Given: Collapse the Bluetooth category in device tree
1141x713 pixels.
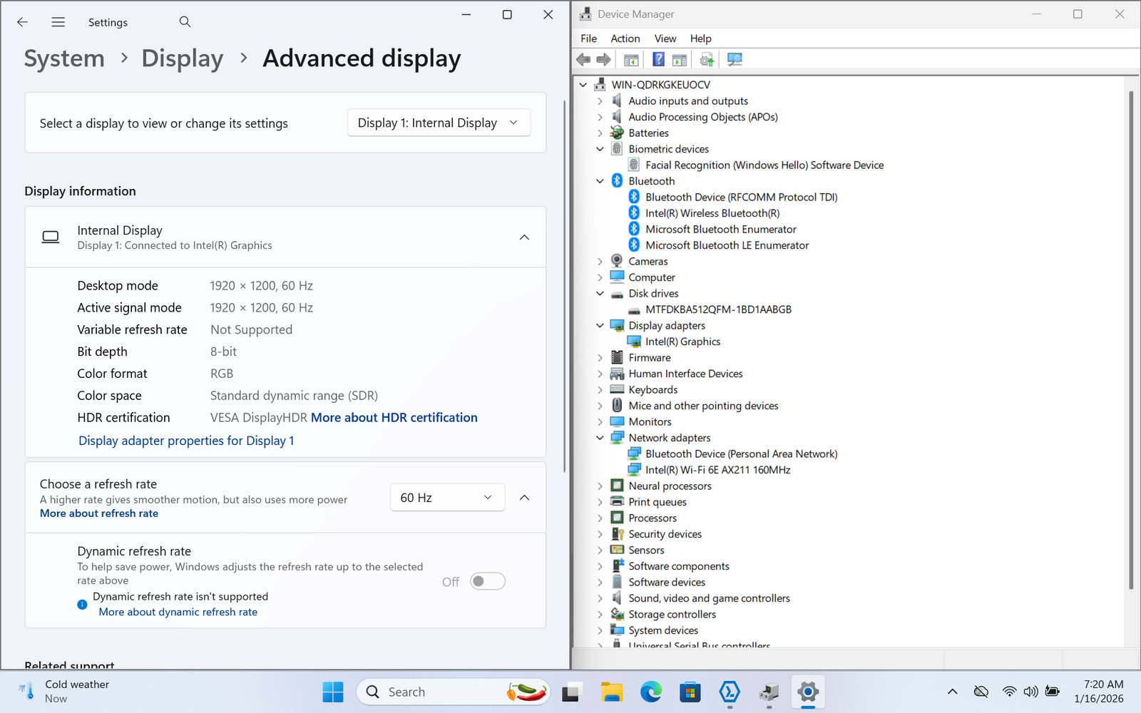Looking at the screenshot, I should click(x=600, y=181).
